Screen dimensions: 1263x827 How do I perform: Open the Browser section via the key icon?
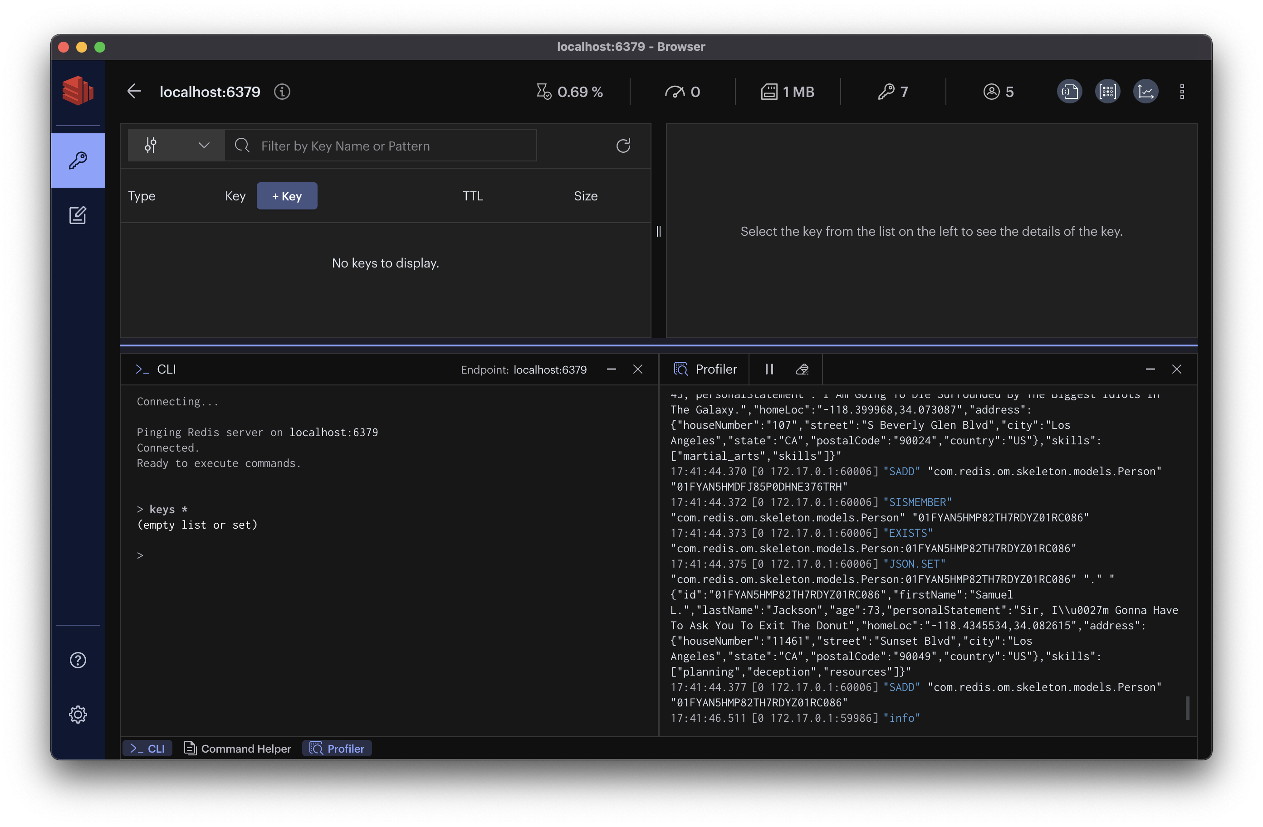pos(78,160)
